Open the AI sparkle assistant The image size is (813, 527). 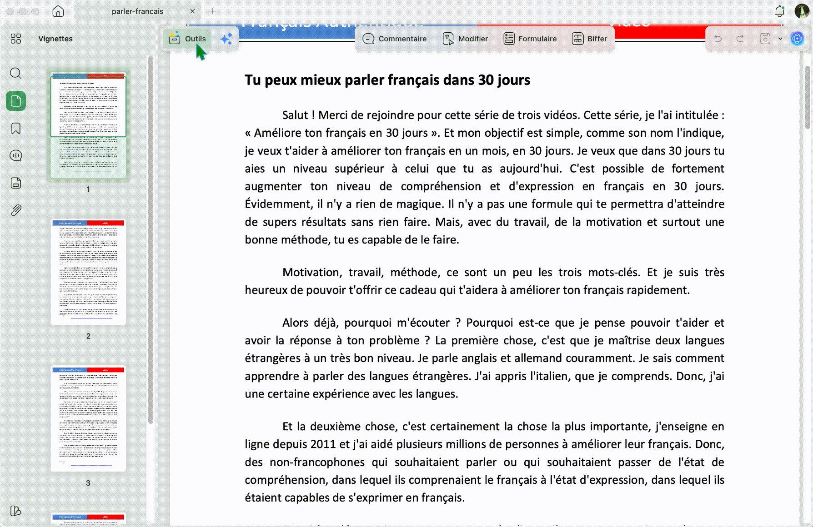point(226,39)
